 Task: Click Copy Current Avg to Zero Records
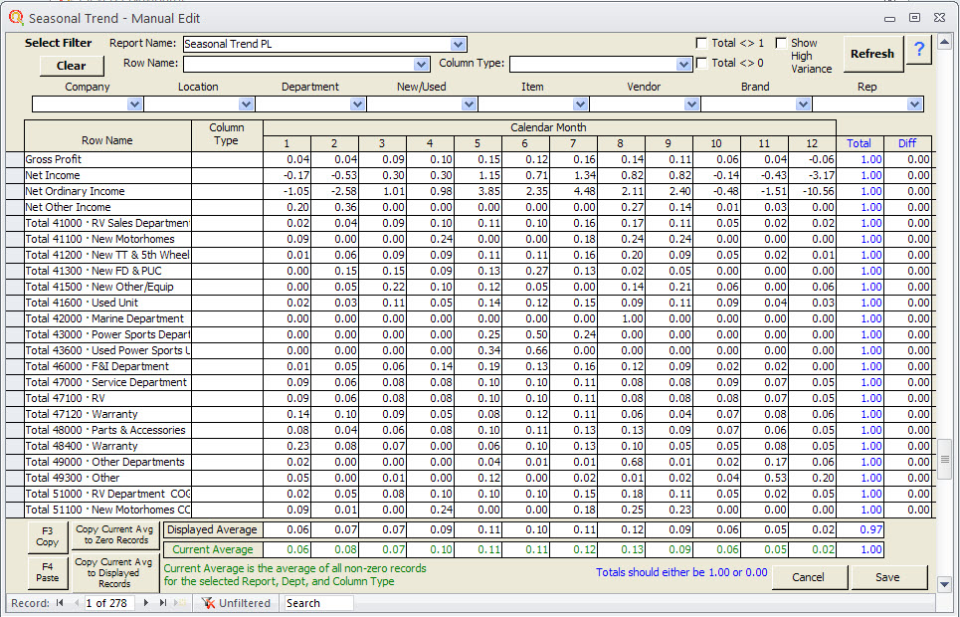coord(115,534)
